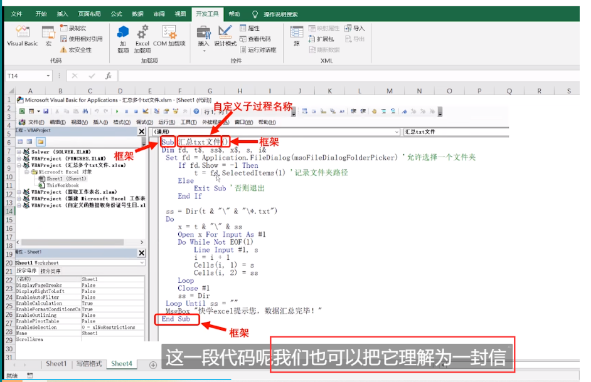Open the Visual Basic editor button
591x382 pixels.
click(x=23, y=36)
